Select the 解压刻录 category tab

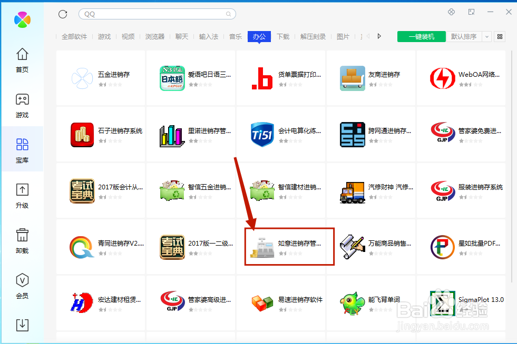(313, 36)
